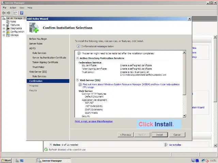Viewport: 218px width, 163px height.
Task: Click the Server Manager pane scroll down arrow
Action: pyautogui.click(x=215, y=145)
